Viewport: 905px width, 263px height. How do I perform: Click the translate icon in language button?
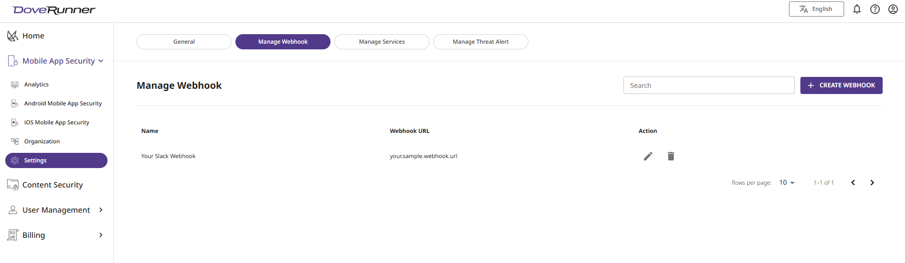pos(804,9)
